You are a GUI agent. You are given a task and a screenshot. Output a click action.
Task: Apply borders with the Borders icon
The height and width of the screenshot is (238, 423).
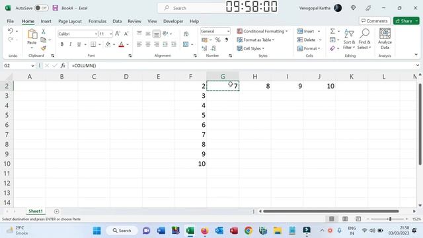click(93, 44)
